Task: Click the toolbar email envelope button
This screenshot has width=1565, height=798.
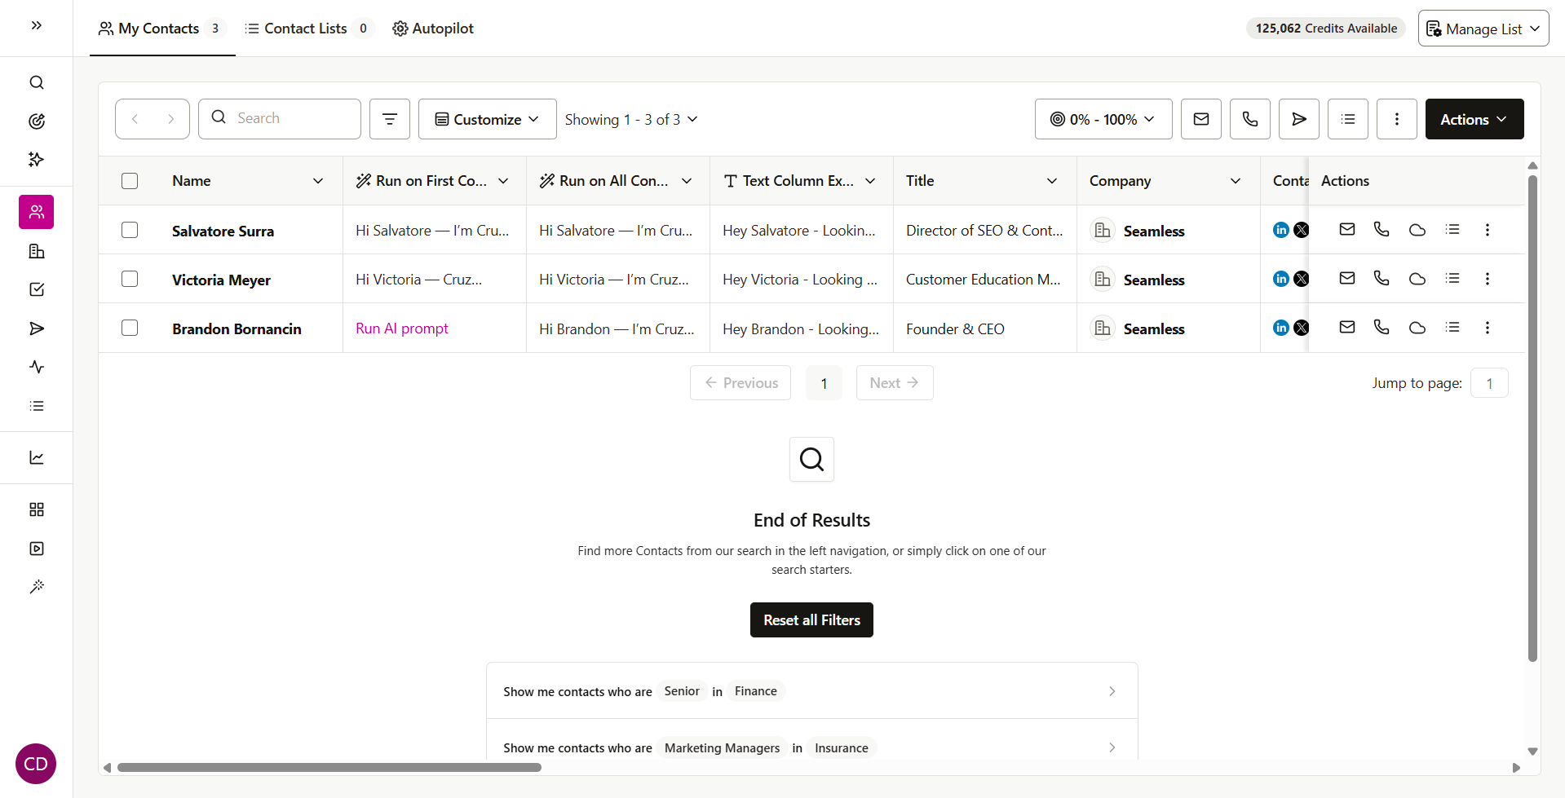Action: click(1201, 119)
